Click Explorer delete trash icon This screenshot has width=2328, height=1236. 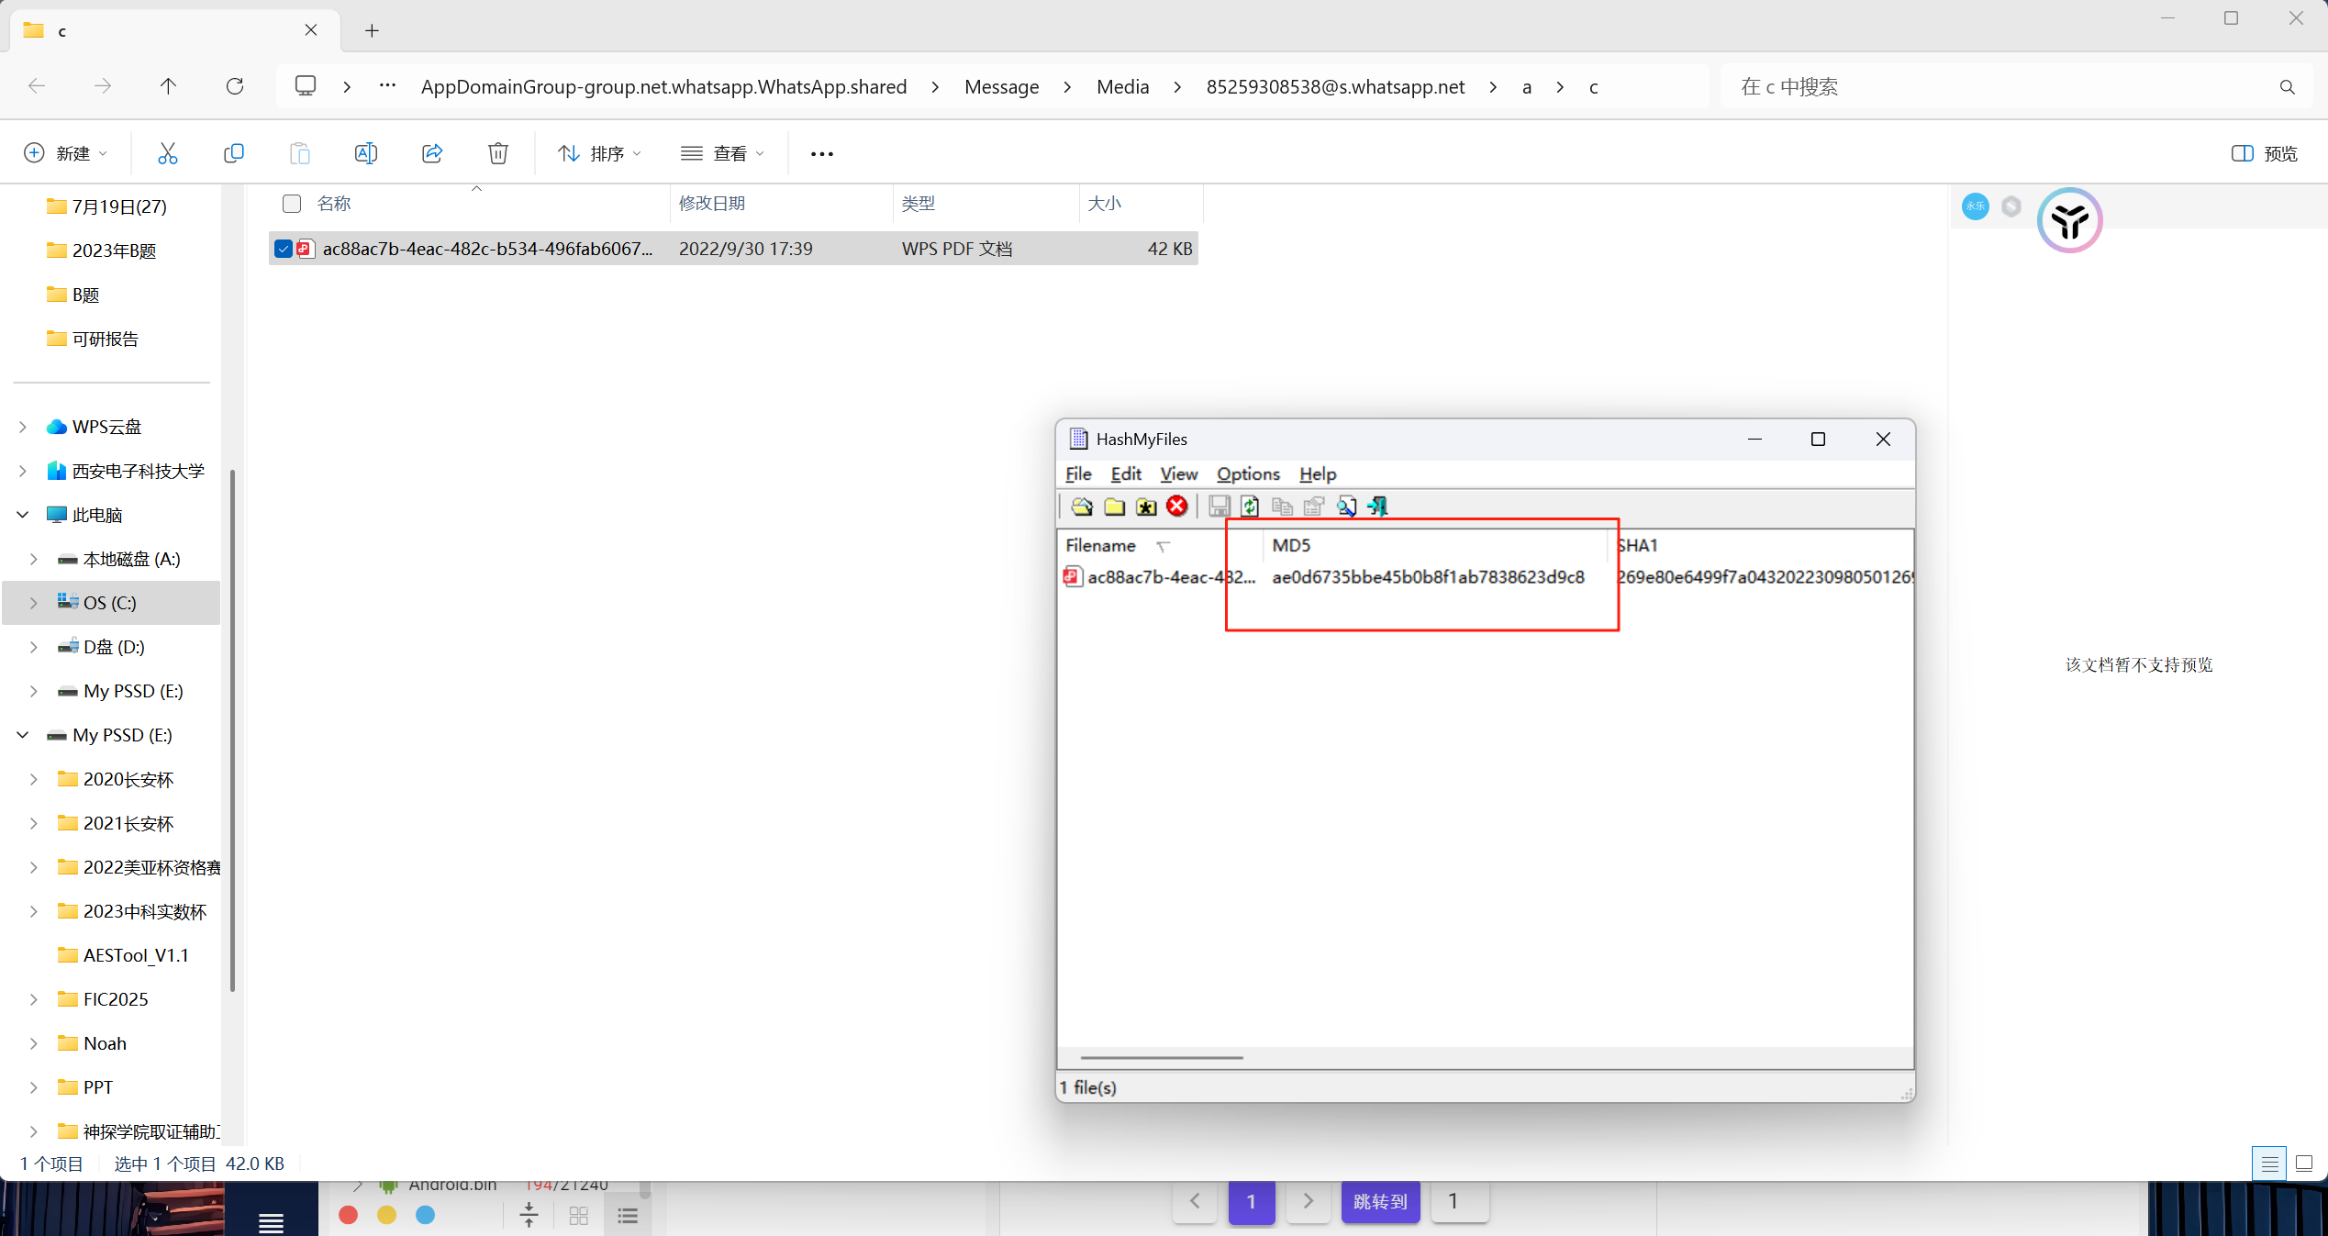pyautogui.click(x=498, y=153)
